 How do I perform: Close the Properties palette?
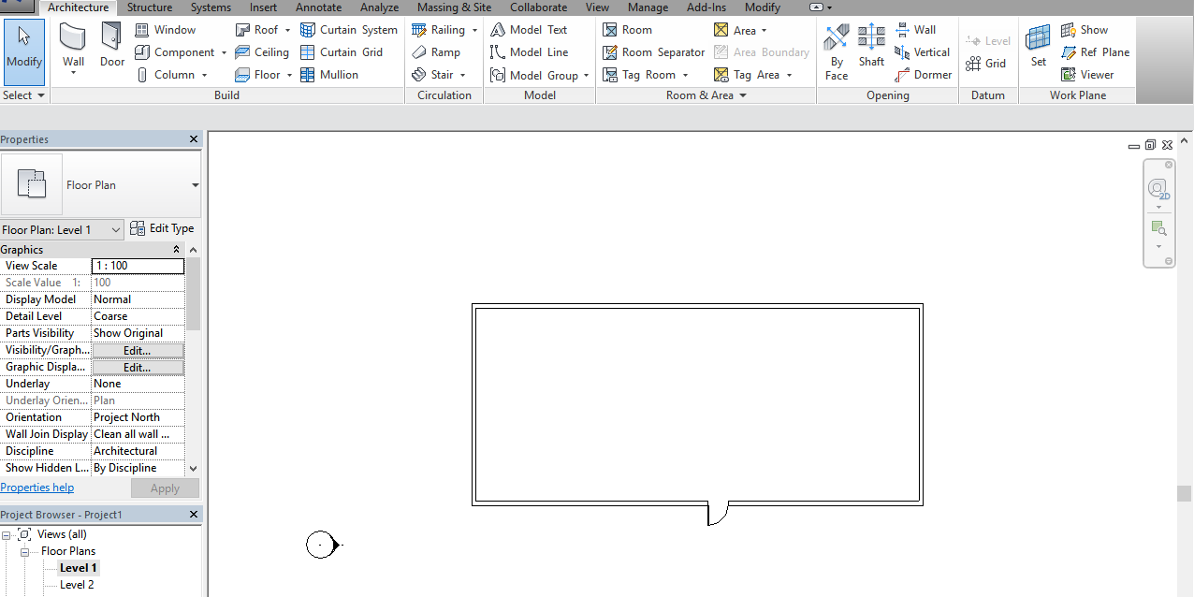click(194, 139)
